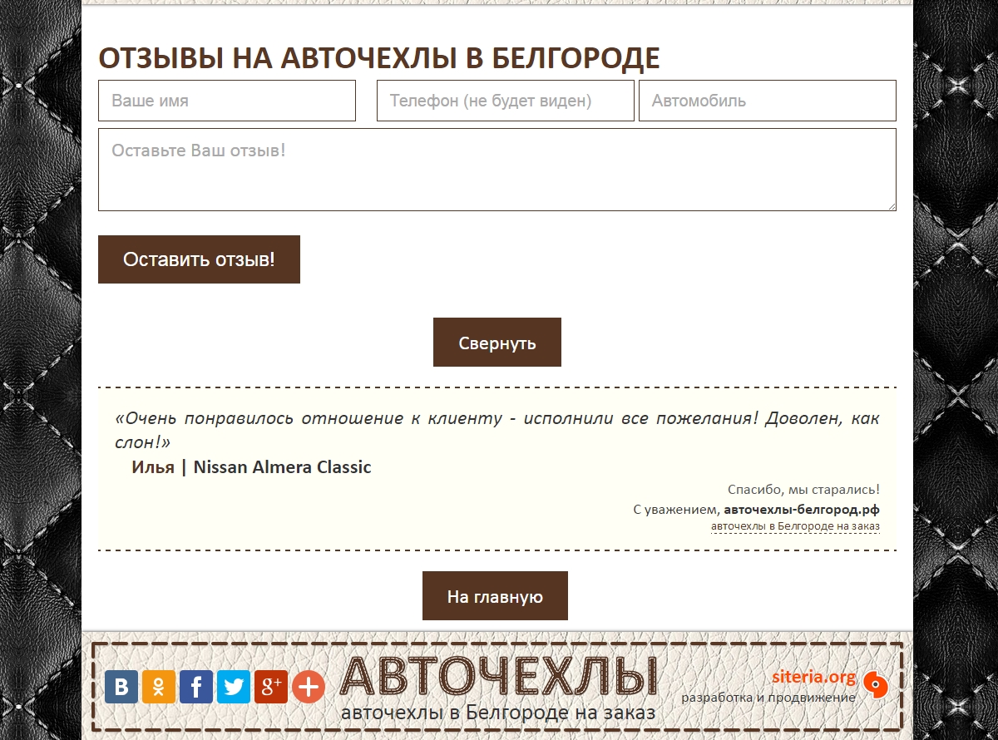
Task: Click the review text area resize handle
Action: 891,205
